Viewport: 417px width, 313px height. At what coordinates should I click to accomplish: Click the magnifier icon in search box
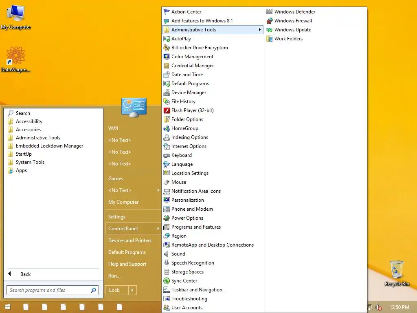pyautogui.click(x=93, y=290)
